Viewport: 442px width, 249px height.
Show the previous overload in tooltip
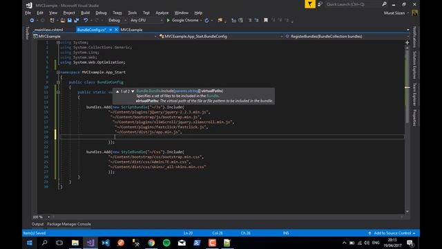click(x=117, y=91)
